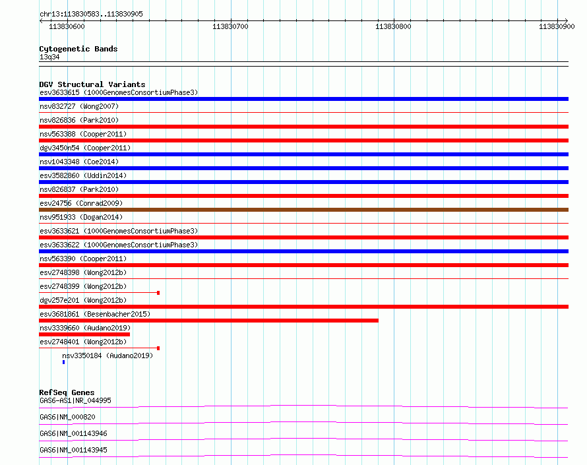Open the nsv832727 (Wong2007) variant label

point(79,106)
